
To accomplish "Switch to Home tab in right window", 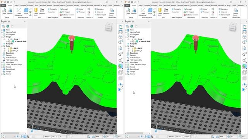I will (134, 5).
